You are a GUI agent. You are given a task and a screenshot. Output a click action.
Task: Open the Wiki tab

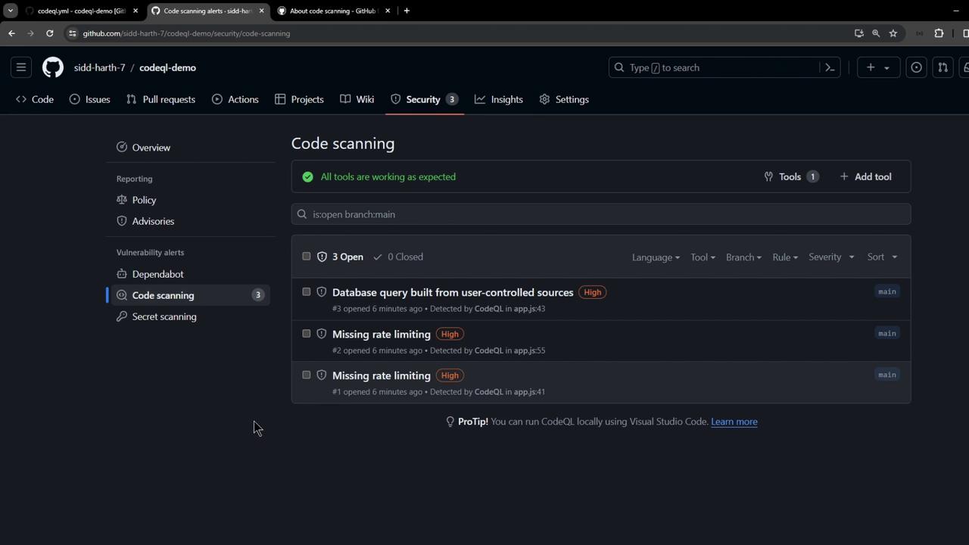[x=357, y=99]
